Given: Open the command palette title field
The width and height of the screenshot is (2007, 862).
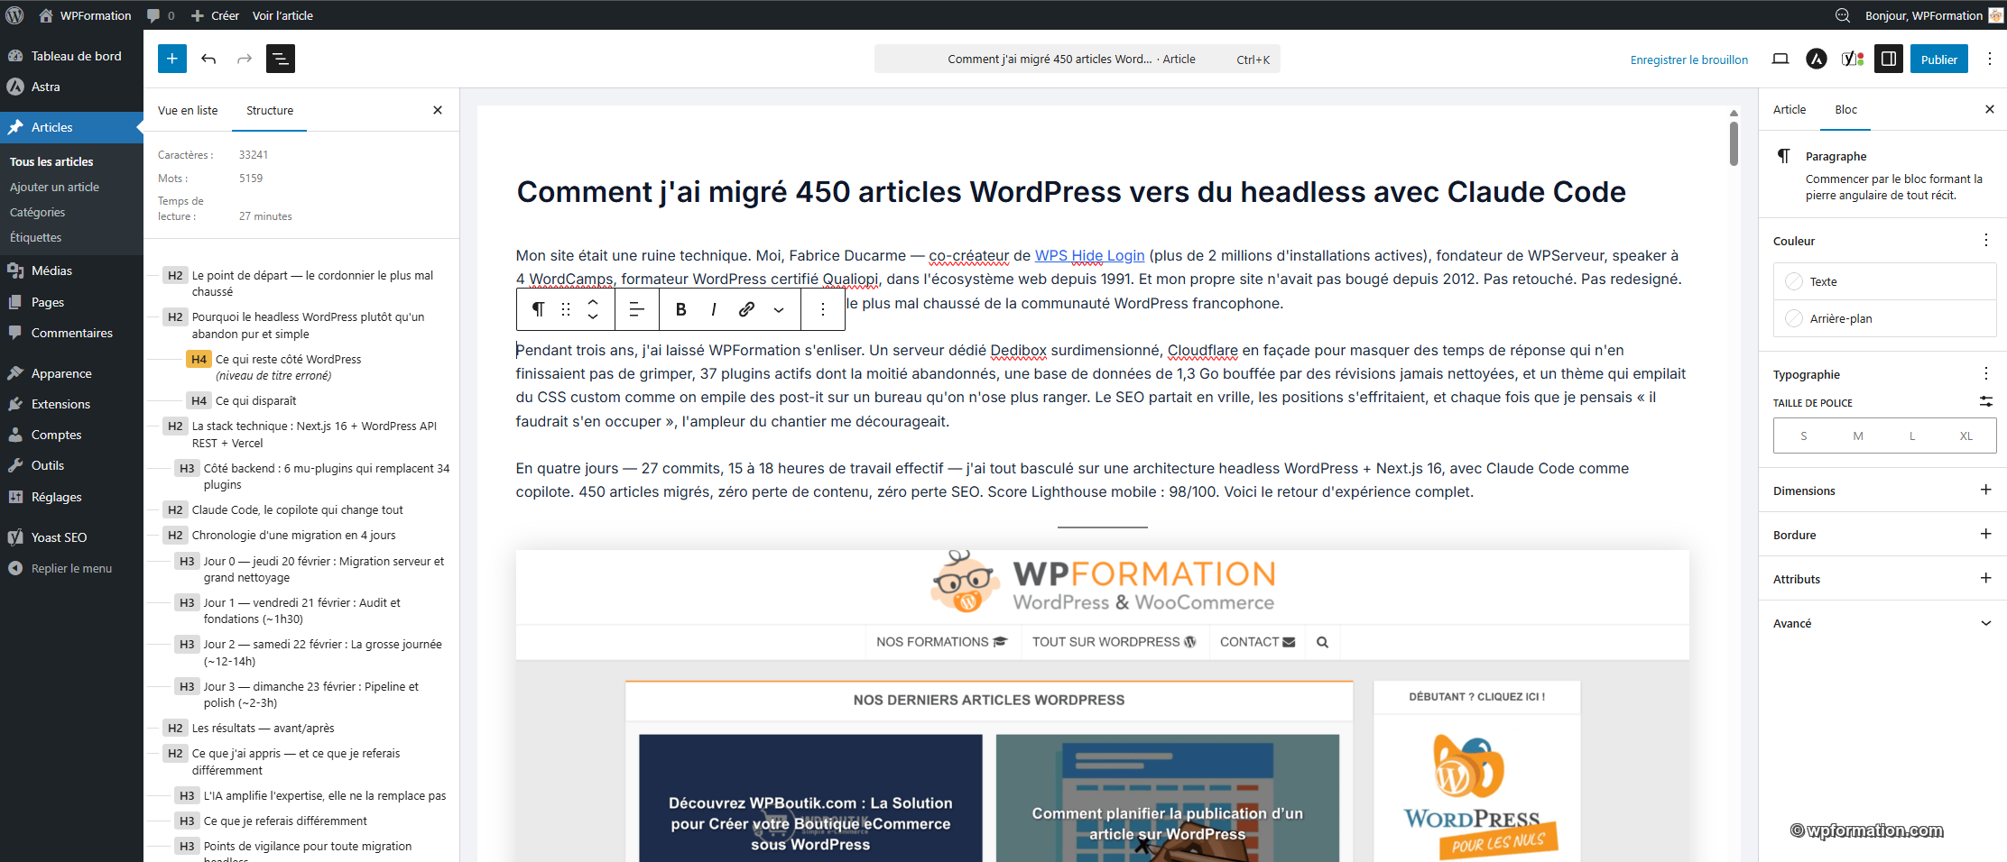Looking at the screenshot, I should coord(1077,59).
